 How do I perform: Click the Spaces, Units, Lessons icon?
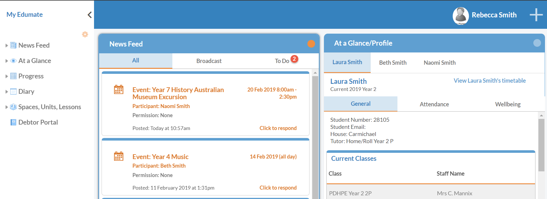(13, 107)
